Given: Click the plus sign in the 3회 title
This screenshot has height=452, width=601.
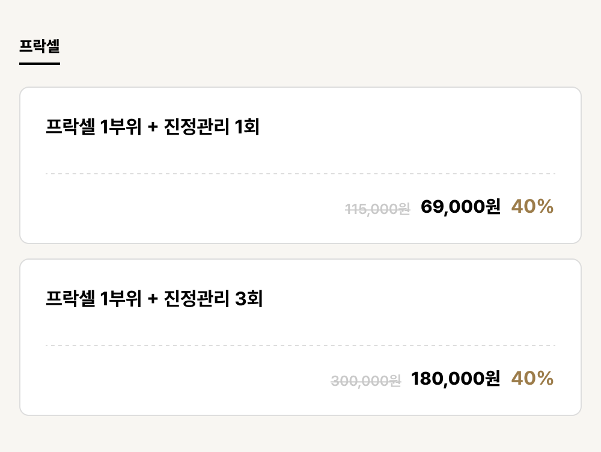Looking at the screenshot, I should point(153,299).
